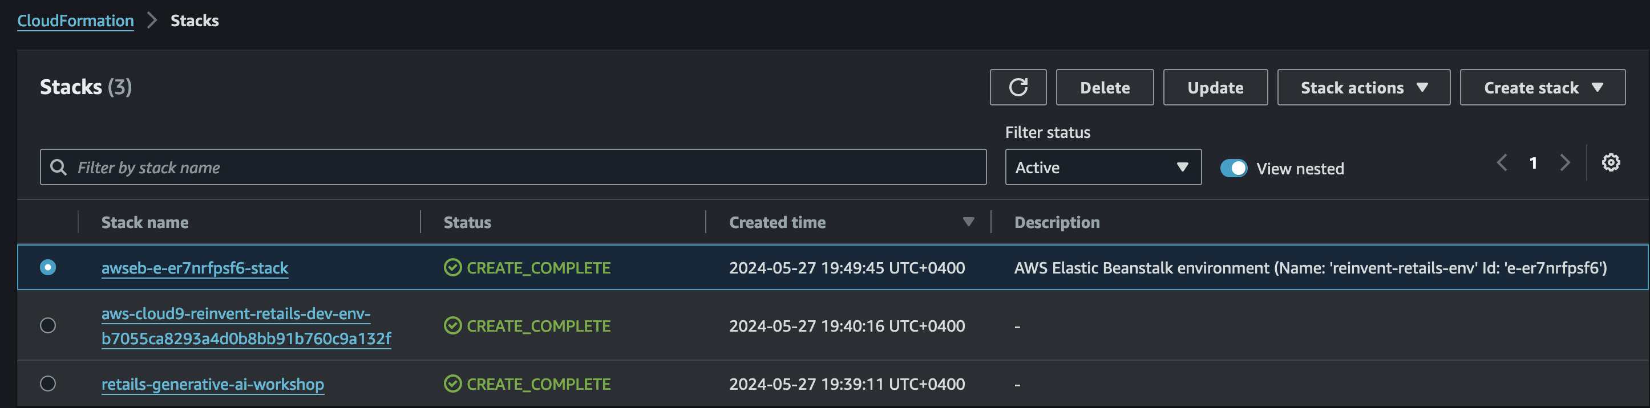The image size is (1650, 408).
Task: Select the retails-generative-ai-workshop radio button
Action: tap(48, 383)
